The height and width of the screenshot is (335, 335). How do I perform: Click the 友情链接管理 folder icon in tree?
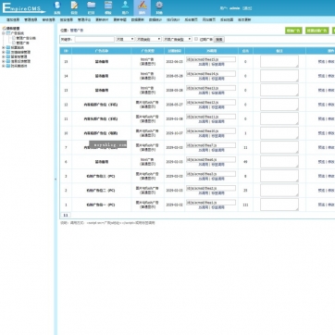[x=8, y=52]
